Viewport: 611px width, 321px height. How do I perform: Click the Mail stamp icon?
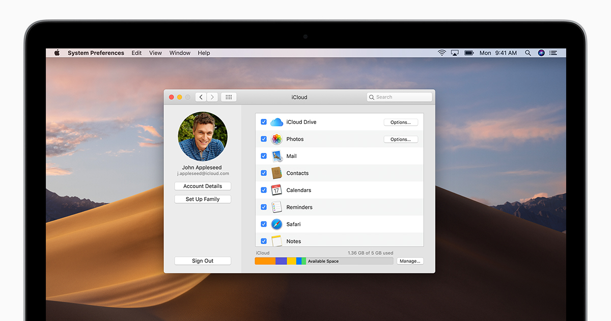pos(276,156)
